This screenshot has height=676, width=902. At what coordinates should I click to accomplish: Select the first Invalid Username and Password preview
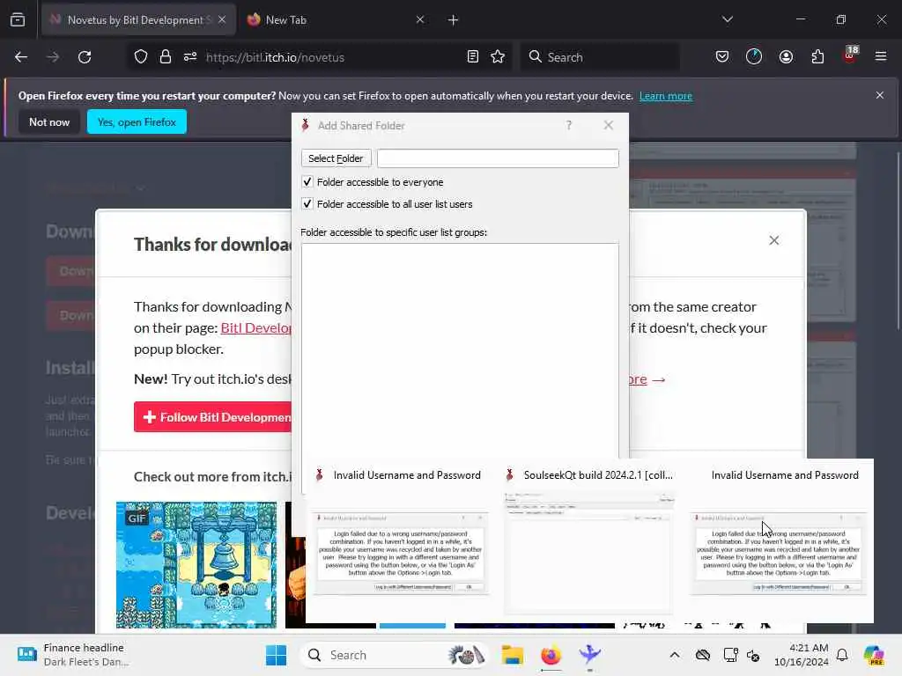click(402, 540)
